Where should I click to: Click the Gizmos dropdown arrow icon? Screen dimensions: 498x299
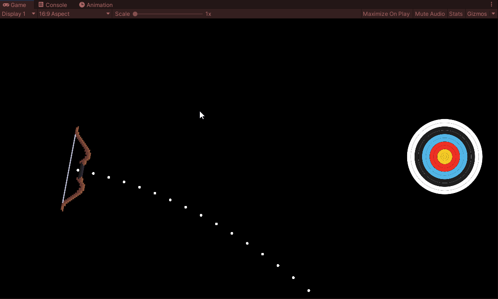point(493,13)
